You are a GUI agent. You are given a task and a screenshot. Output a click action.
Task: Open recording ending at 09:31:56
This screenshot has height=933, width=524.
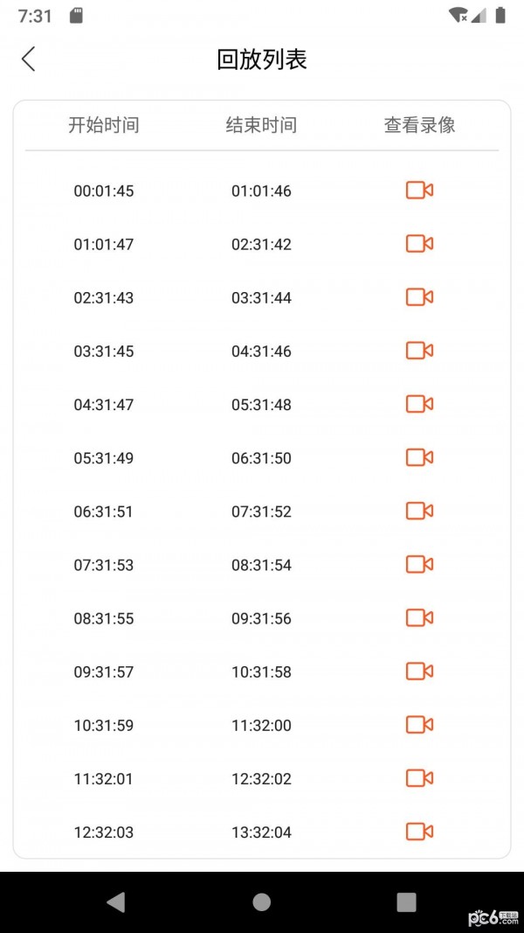(x=419, y=618)
